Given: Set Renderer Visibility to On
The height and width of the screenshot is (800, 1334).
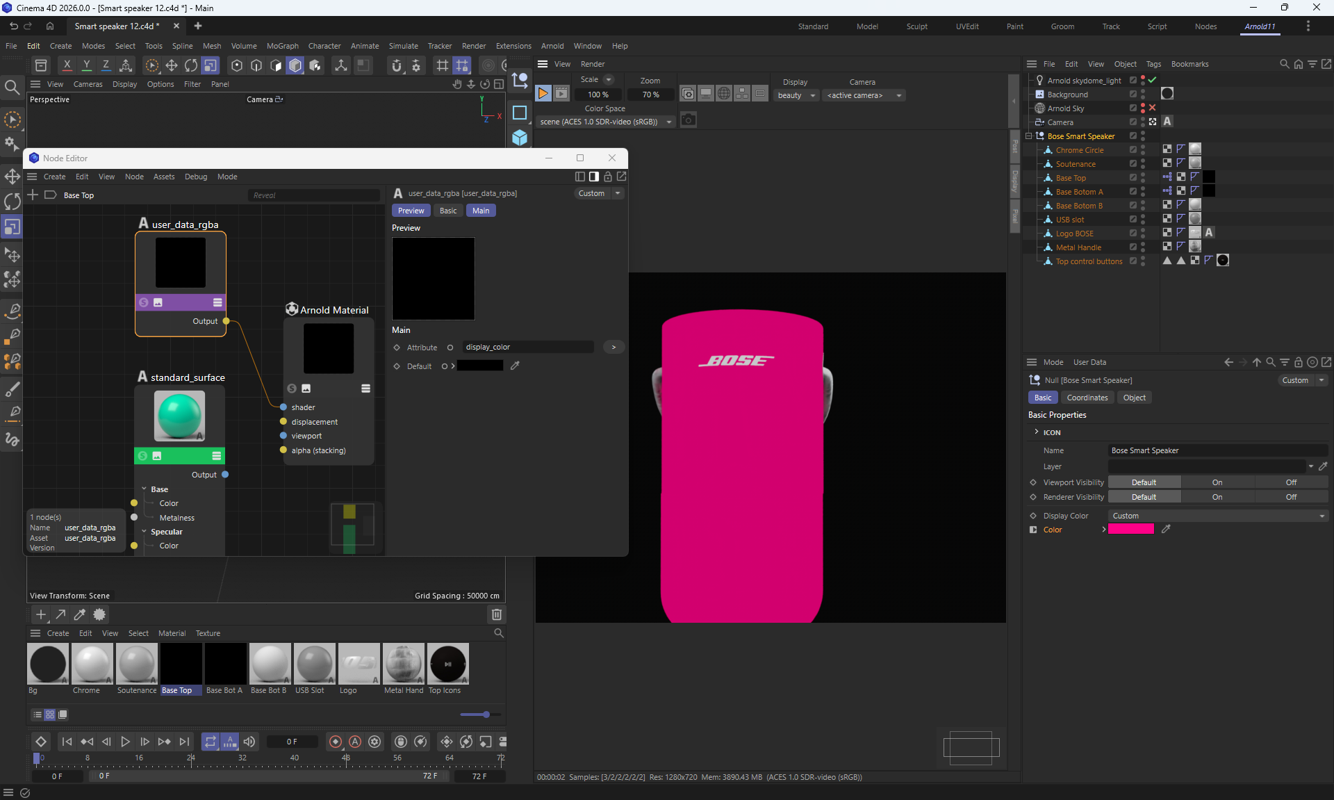Looking at the screenshot, I should [1217, 497].
